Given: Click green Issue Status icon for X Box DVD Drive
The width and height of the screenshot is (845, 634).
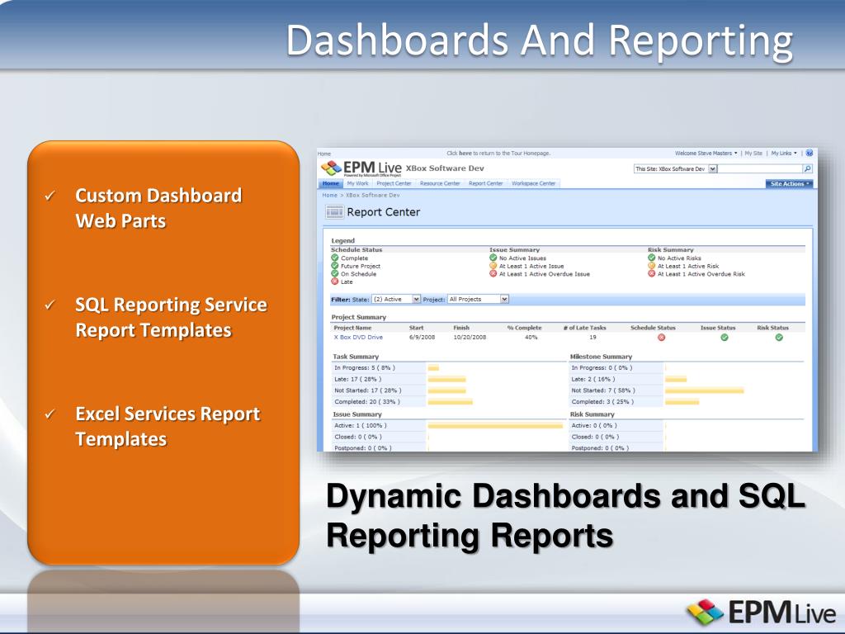Looking at the screenshot, I should point(725,338).
